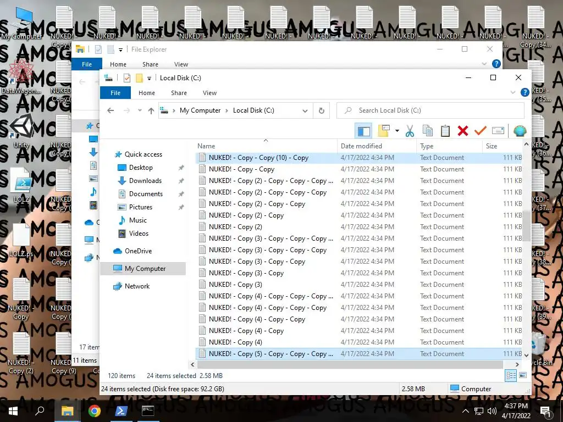Open View tab in background File Explorer window

click(181, 64)
